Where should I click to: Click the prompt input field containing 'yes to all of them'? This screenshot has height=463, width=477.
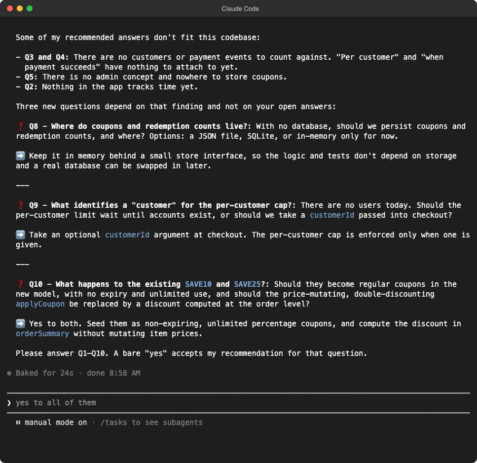click(x=238, y=403)
